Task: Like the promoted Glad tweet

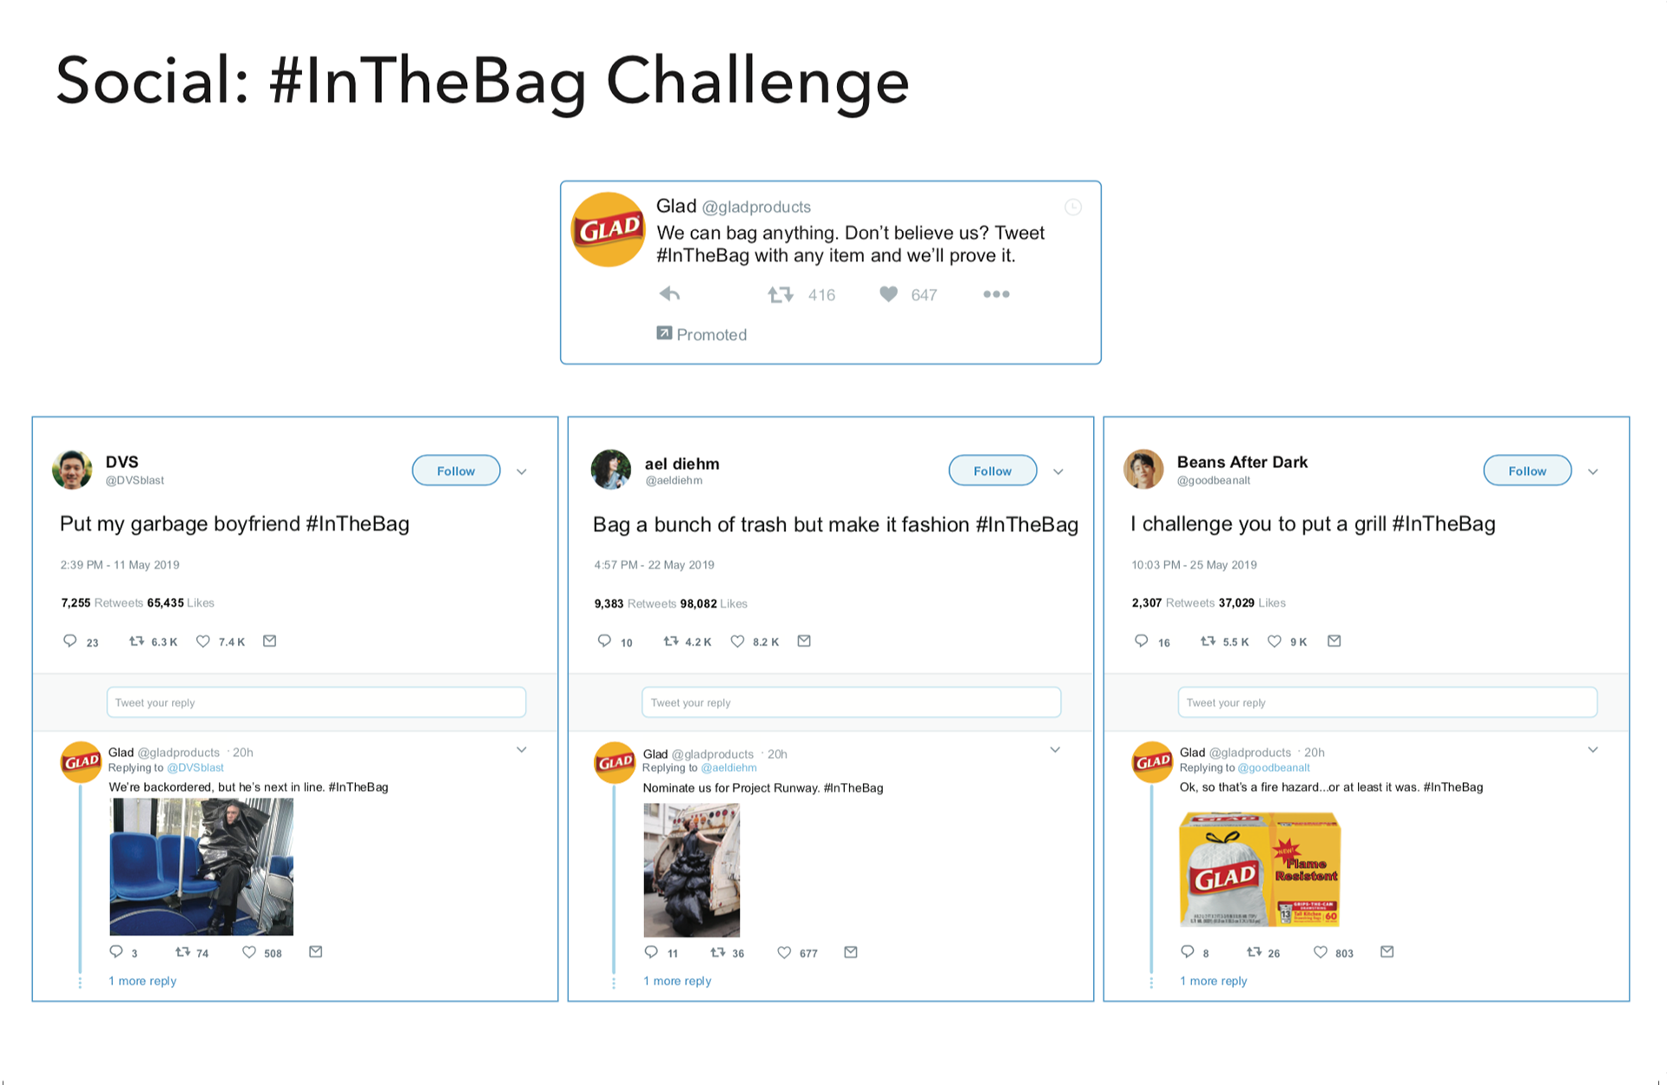Action: point(888,294)
